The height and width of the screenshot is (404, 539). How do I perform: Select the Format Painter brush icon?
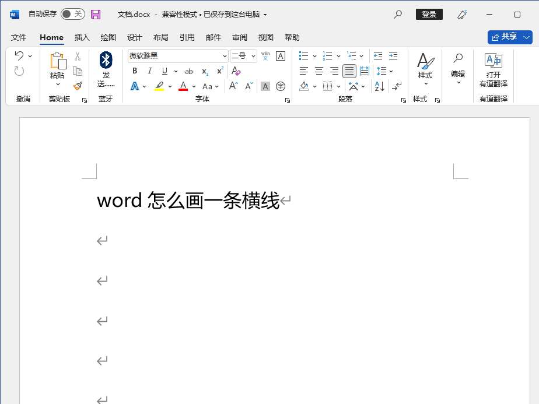pyautogui.click(x=78, y=86)
